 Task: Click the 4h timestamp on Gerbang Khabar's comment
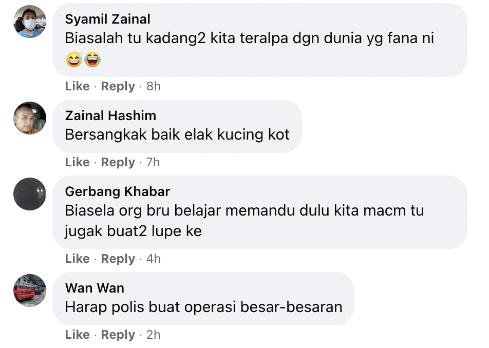click(154, 259)
